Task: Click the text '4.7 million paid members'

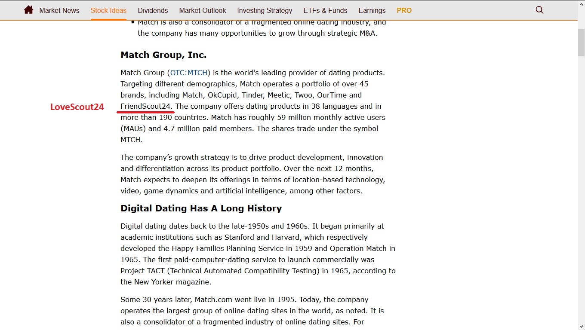Action: (x=208, y=128)
